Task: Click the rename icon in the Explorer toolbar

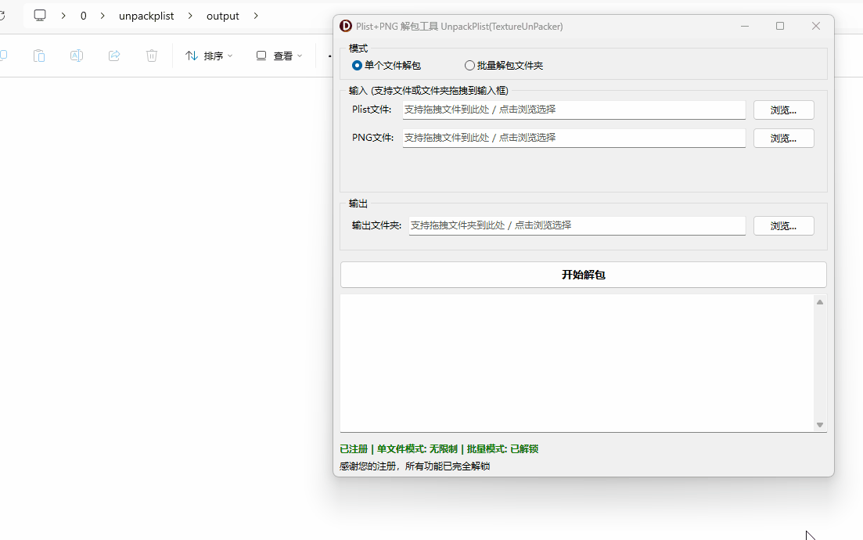Action: point(76,55)
